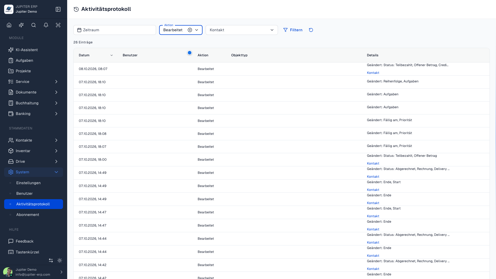Click the Aktivitätsprotokoll history icon in header
Screen dimensions: 496x279
tap(76, 9)
